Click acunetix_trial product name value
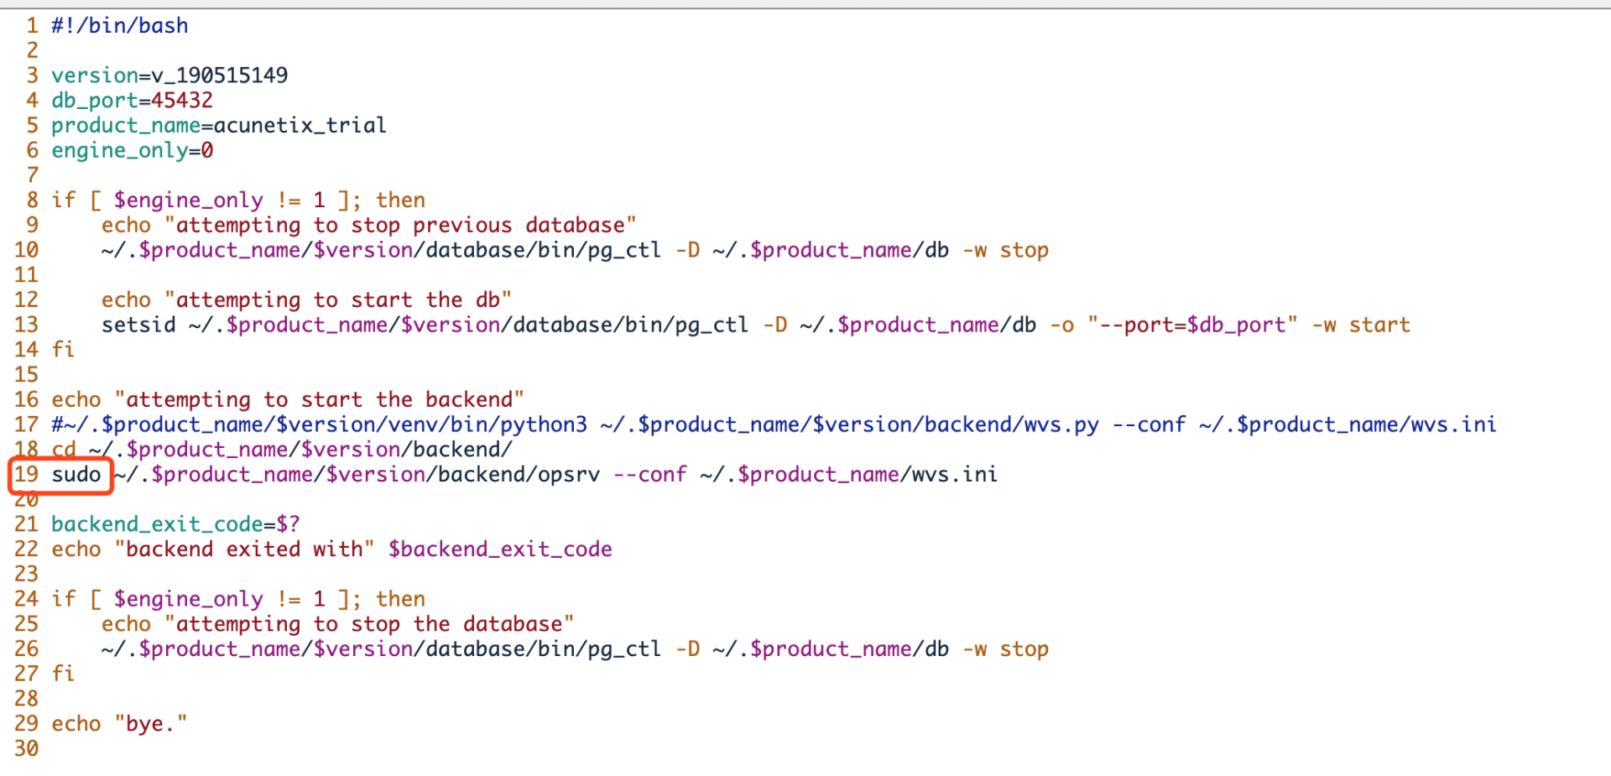Image resolution: width=1611 pixels, height=776 pixels. click(x=300, y=126)
